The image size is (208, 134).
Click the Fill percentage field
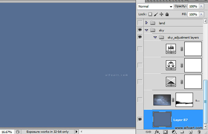click(x=193, y=14)
